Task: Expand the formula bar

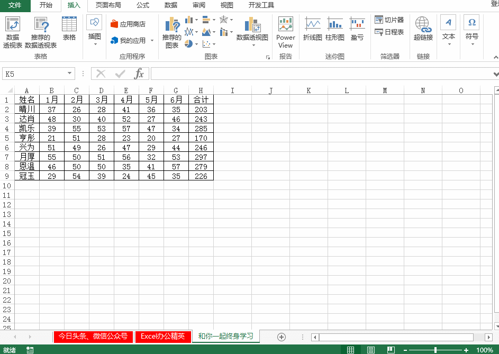Action: point(496,74)
